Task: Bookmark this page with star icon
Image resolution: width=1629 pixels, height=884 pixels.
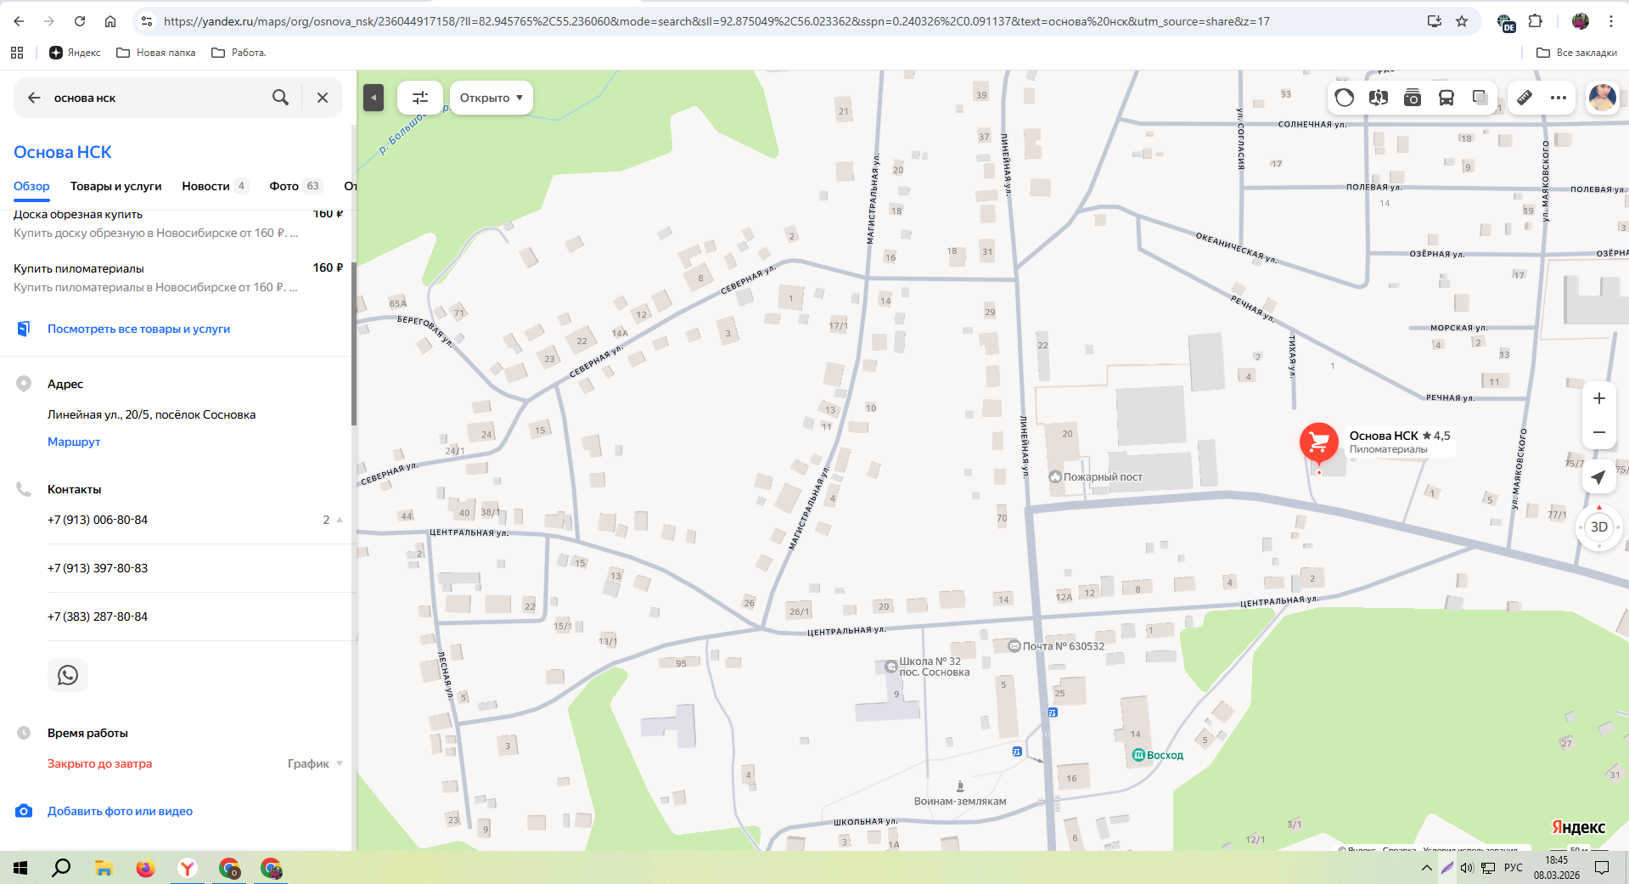Action: (x=1462, y=21)
